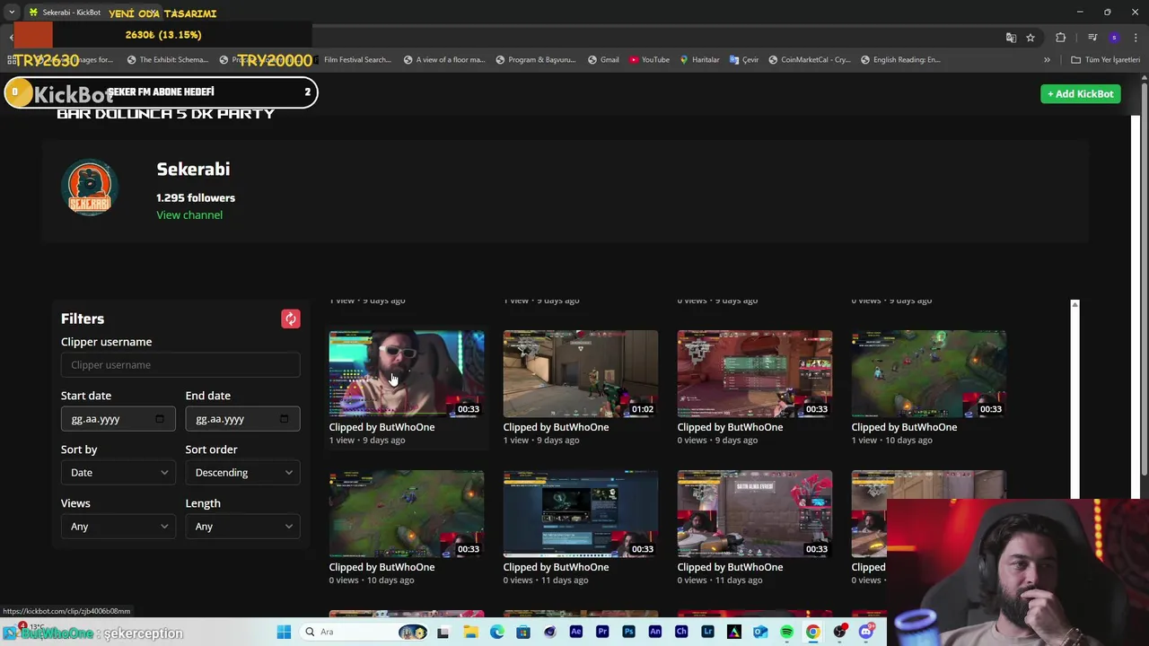Follow the View channel link
The height and width of the screenshot is (646, 1149).
pyautogui.click(x=189, y=215)
